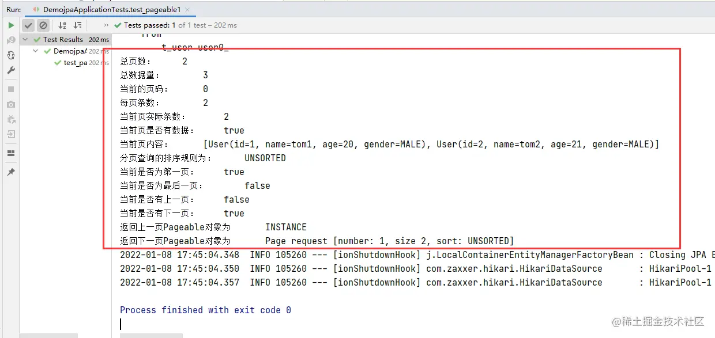Collapse the DemojpaApplicationTests node arrow
Screen dimensions: 715x338
point(36,51)
